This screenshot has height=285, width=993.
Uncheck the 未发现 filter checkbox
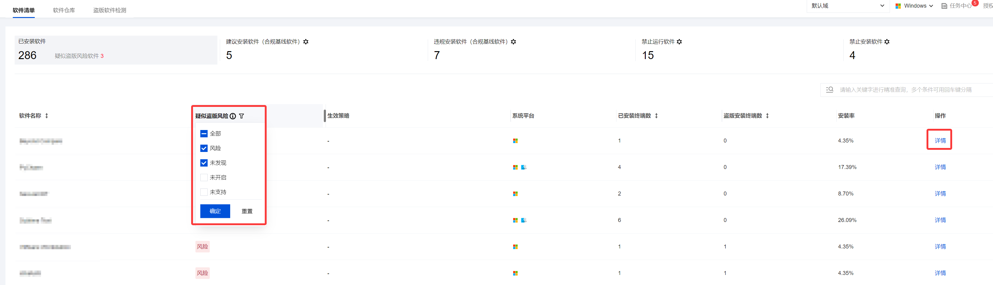pos(204,163)
